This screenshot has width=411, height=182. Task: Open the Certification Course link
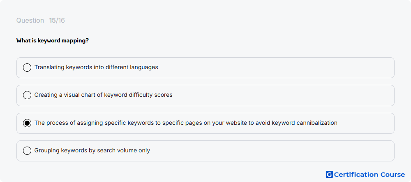tap(365, 175)
